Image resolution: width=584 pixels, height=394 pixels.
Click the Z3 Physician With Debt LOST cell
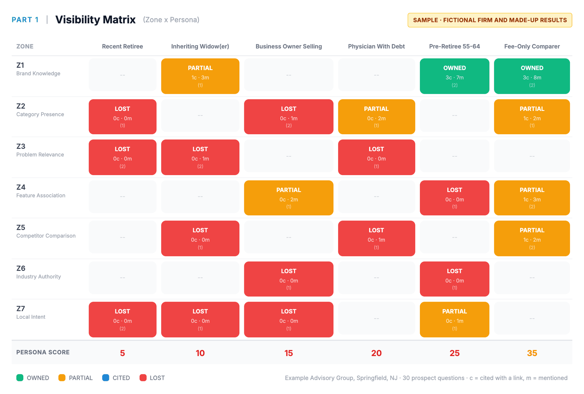(x=377, y=157)
